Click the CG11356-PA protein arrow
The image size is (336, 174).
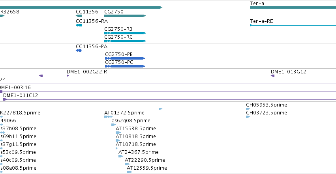[x=79, y=51]
